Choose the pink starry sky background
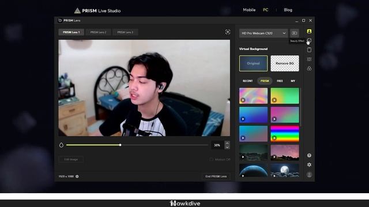 [285, 152]
